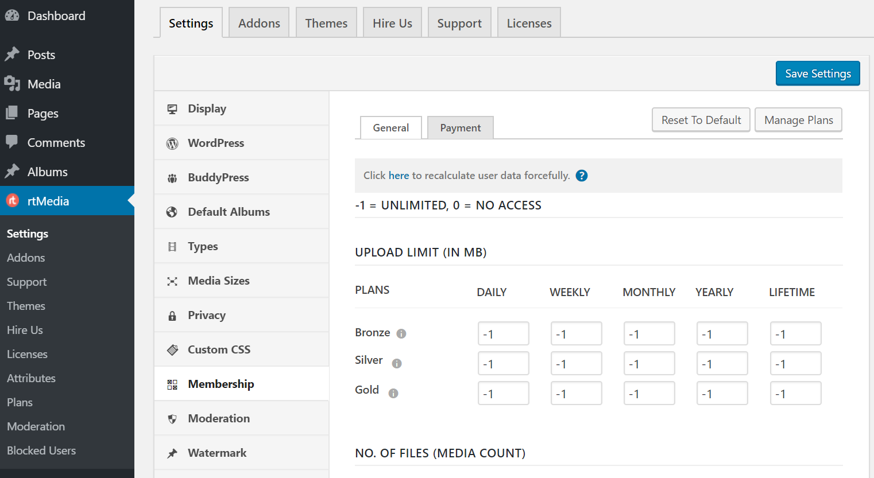Open the Default Albums section
874x478 pixels.
229,211
